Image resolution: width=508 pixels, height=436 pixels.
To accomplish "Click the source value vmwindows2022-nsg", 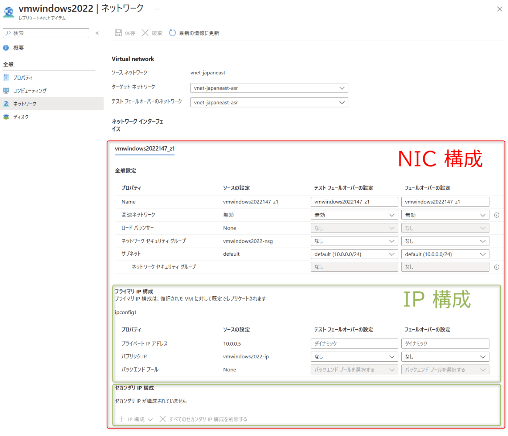I will click(248, 241).
